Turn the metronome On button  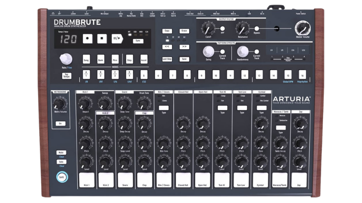(61, 124)
